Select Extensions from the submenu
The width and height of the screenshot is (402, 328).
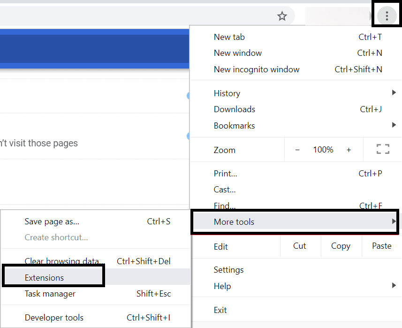click(x=96, y=277)
